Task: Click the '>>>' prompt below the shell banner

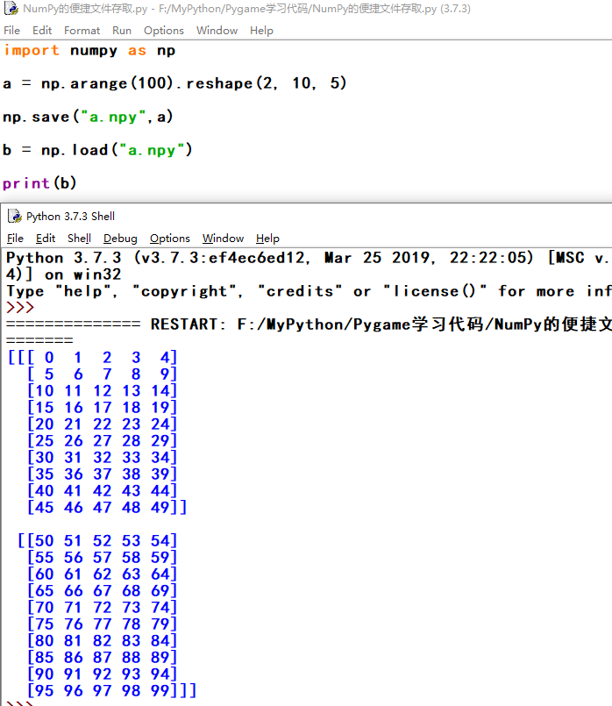Action: point(20,308)
